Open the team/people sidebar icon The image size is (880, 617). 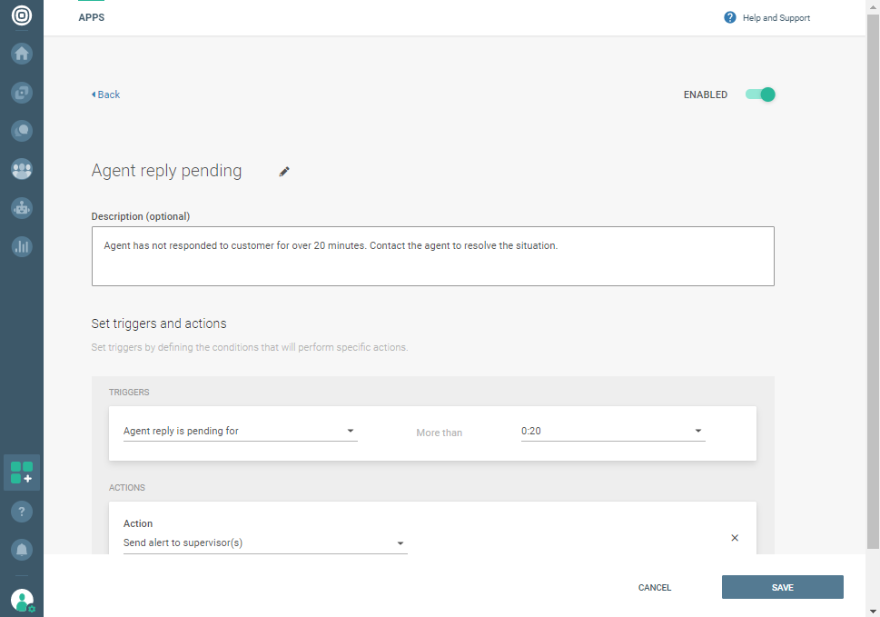coord(22,169)
